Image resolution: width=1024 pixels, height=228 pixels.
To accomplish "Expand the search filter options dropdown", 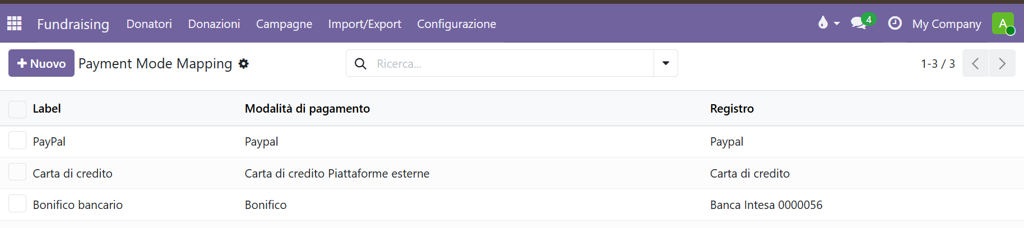I will 666,63.
